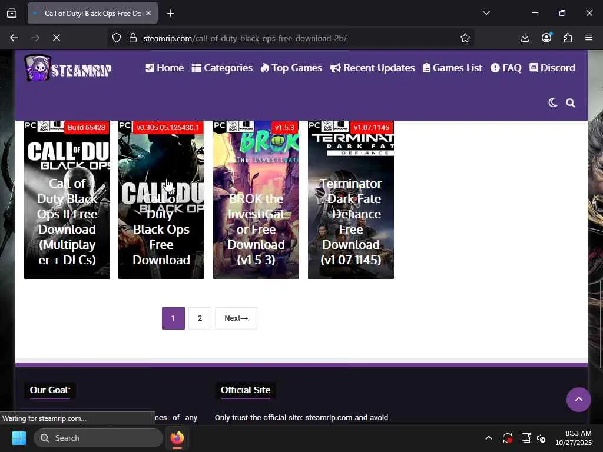Viewport: 603px width, 452px height.
Task: Click the v0.305-05.125430.1 version badge
Action: click(x=168, y=128)
